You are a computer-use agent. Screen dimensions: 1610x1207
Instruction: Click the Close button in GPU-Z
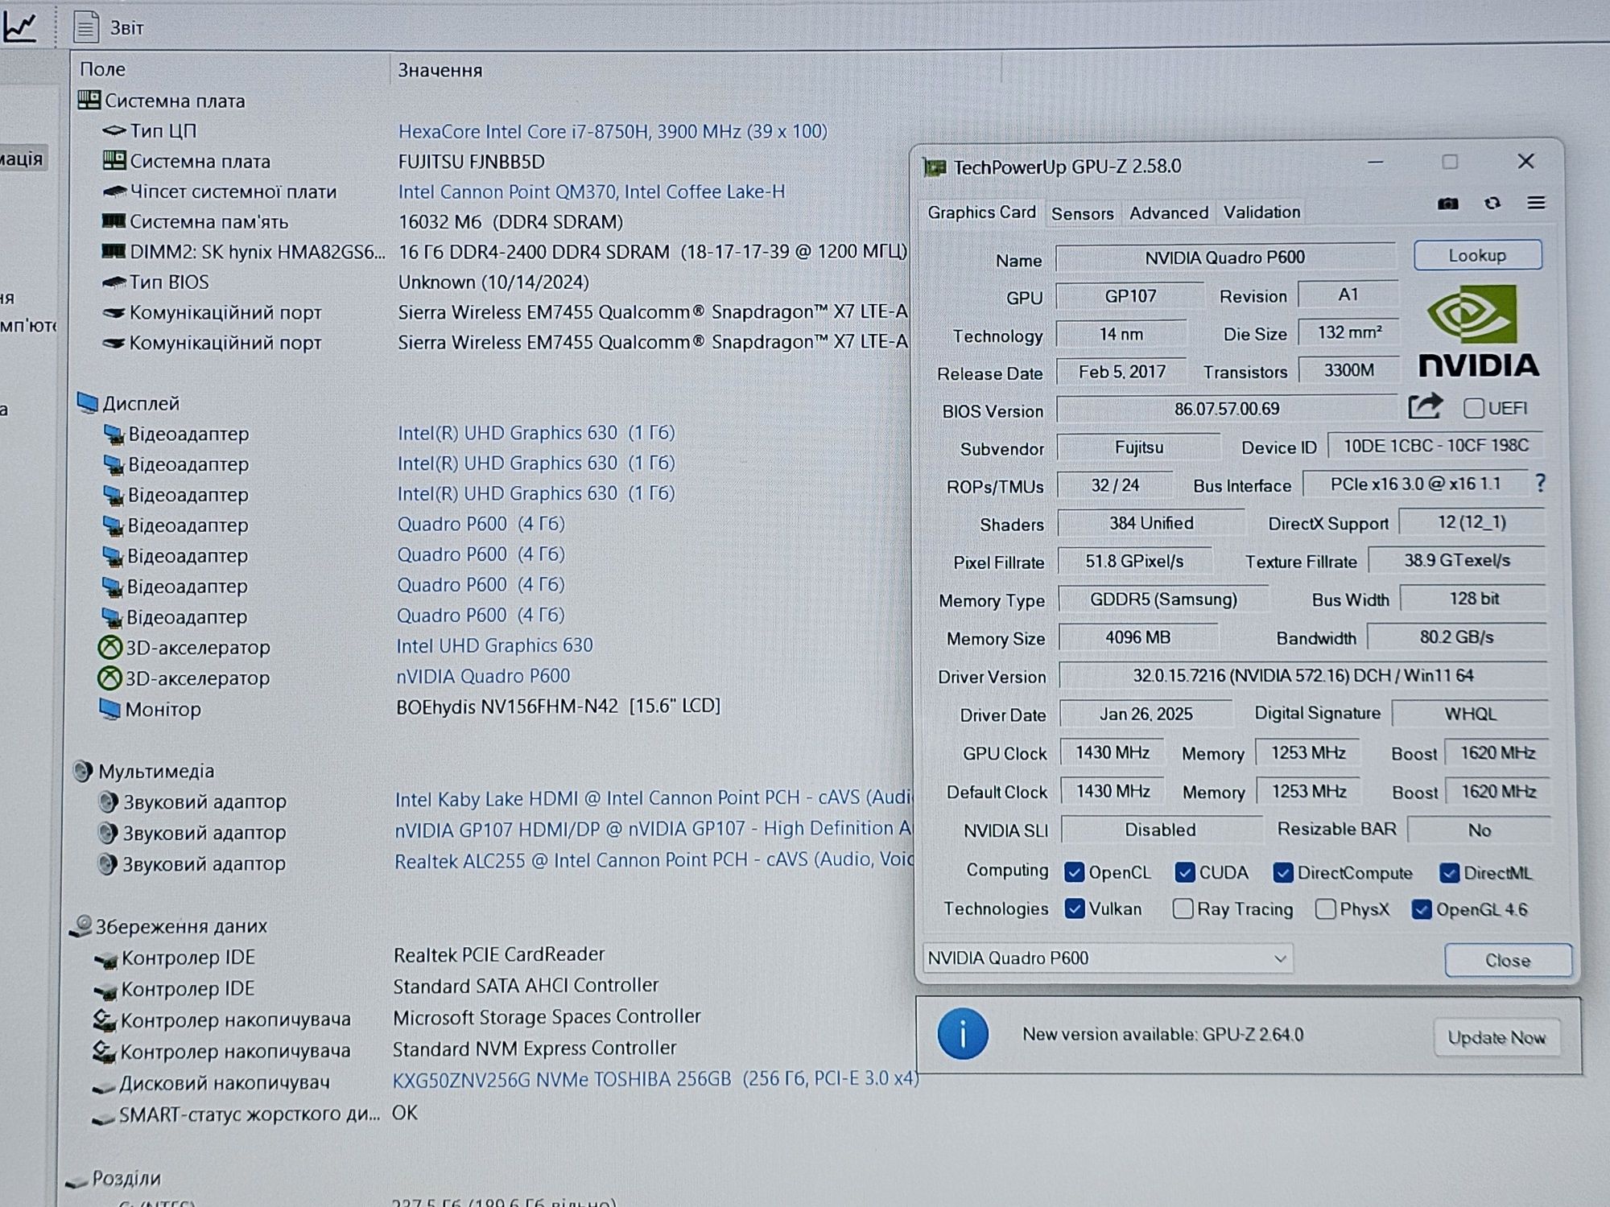point(1508,960)
